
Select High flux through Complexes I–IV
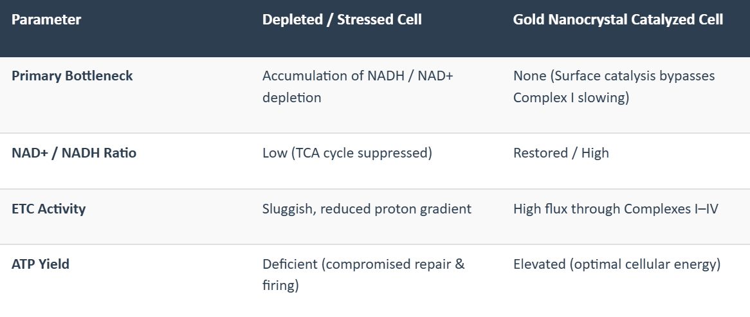coord(616,209)
